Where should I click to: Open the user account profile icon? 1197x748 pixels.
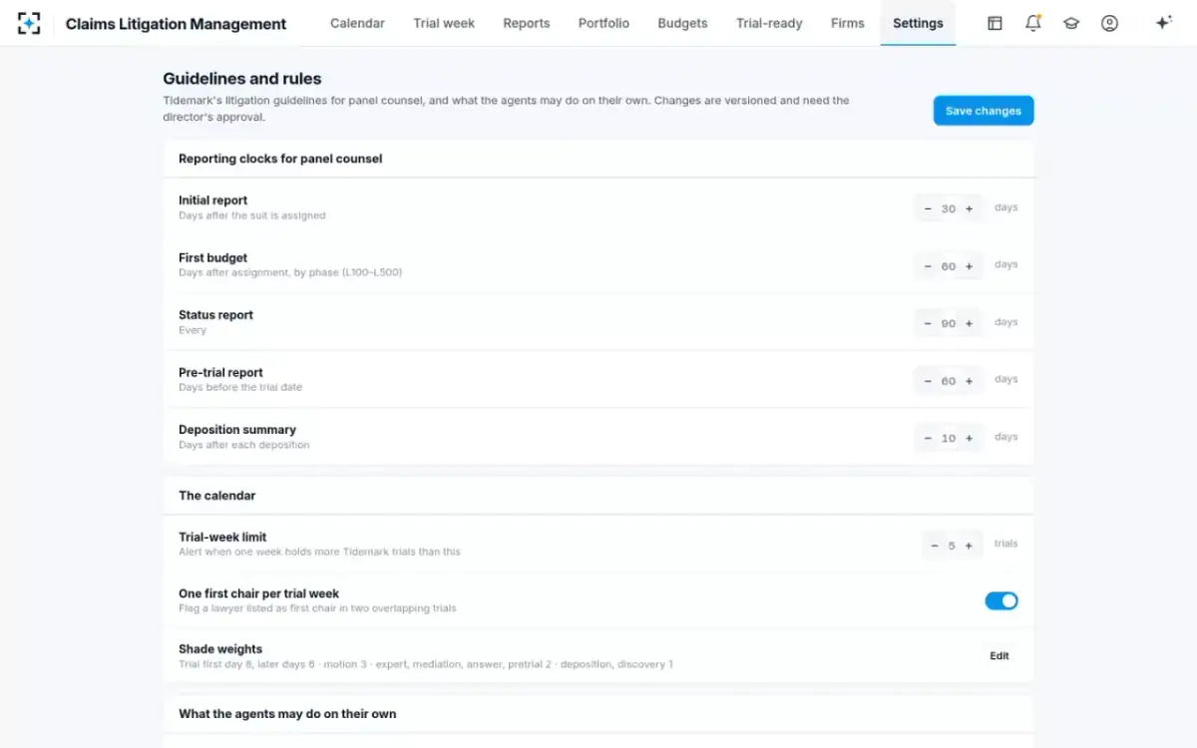coord(1109,23)
